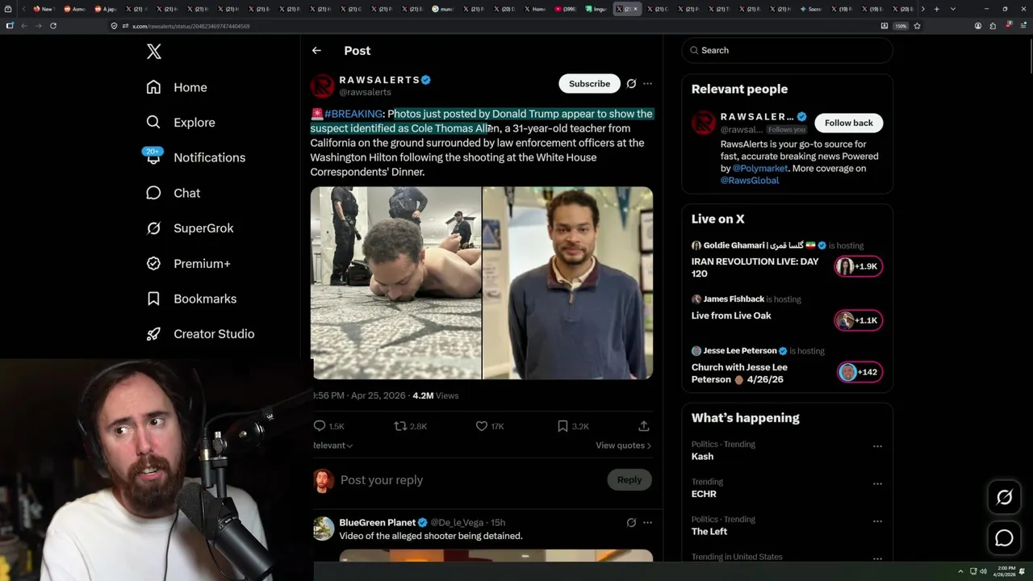Open BlueGreen Planet's profile avatar

[x=323, y=529]
